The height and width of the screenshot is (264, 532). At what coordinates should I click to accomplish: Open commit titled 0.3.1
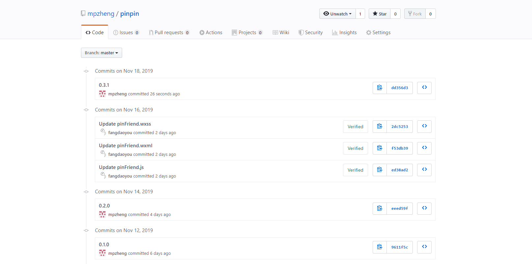(104, 85)
